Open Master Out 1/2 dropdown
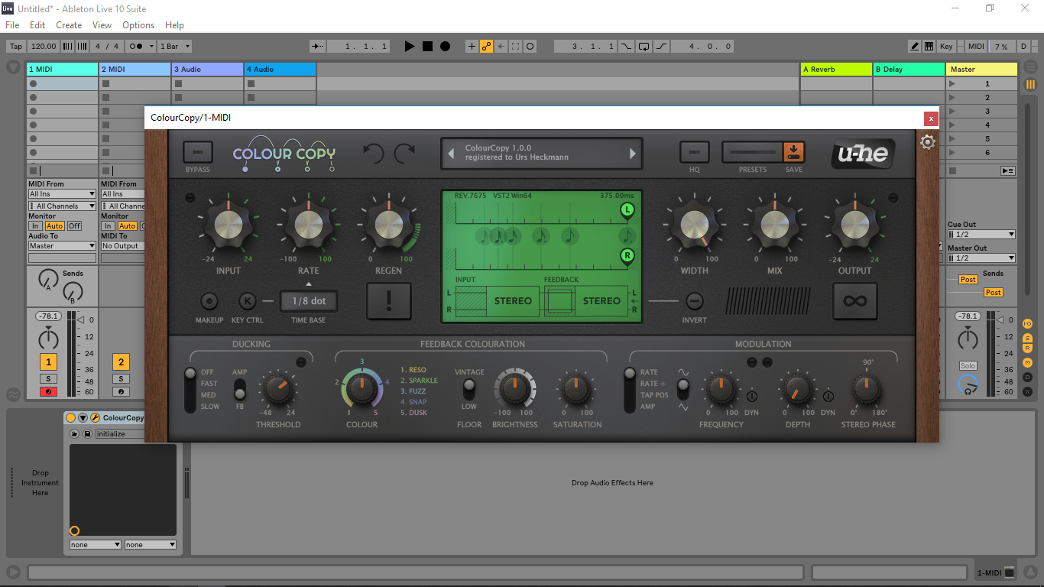 click(981, 258)
